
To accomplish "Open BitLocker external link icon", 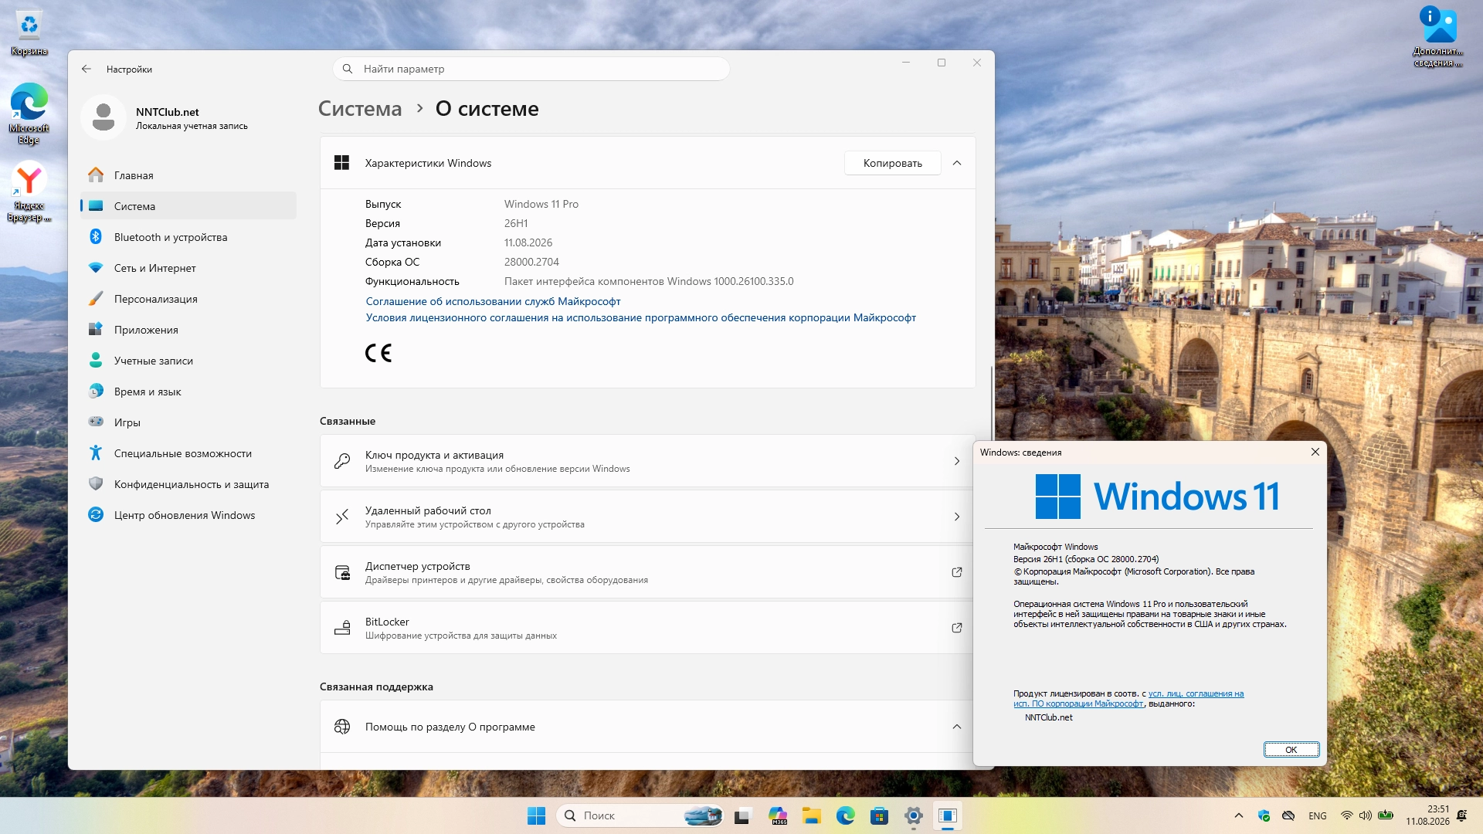I will click(957, 628).
